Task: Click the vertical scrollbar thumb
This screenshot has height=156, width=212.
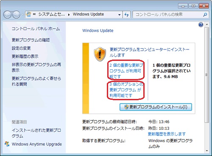Action: pos(207,75)
